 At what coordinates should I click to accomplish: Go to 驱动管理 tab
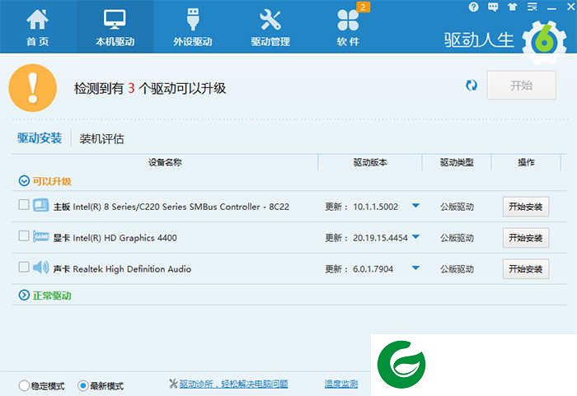tap(270, 27)
